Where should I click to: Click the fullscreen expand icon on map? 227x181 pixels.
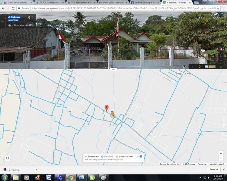tap(7, 158)
